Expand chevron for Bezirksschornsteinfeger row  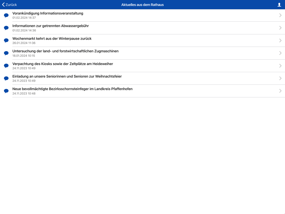click(x=280, y=91)
